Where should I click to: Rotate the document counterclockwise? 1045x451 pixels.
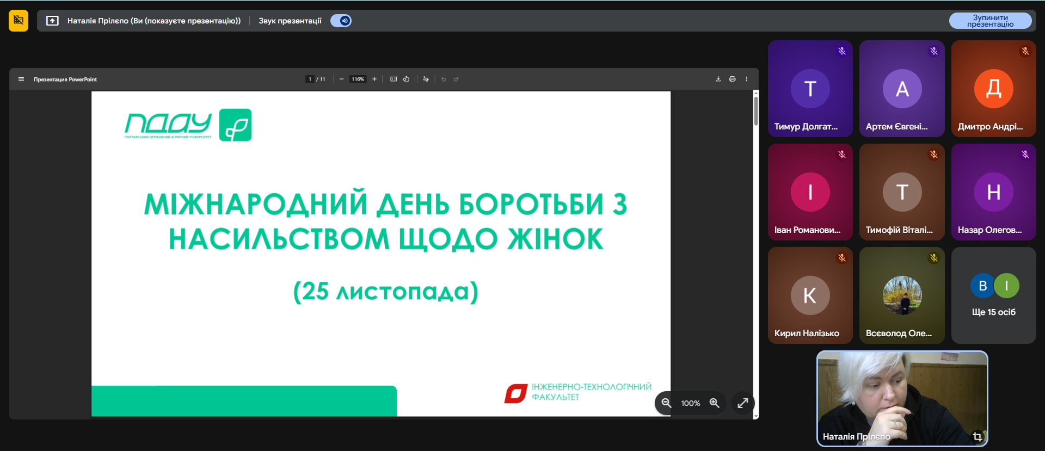pos(406,79)
